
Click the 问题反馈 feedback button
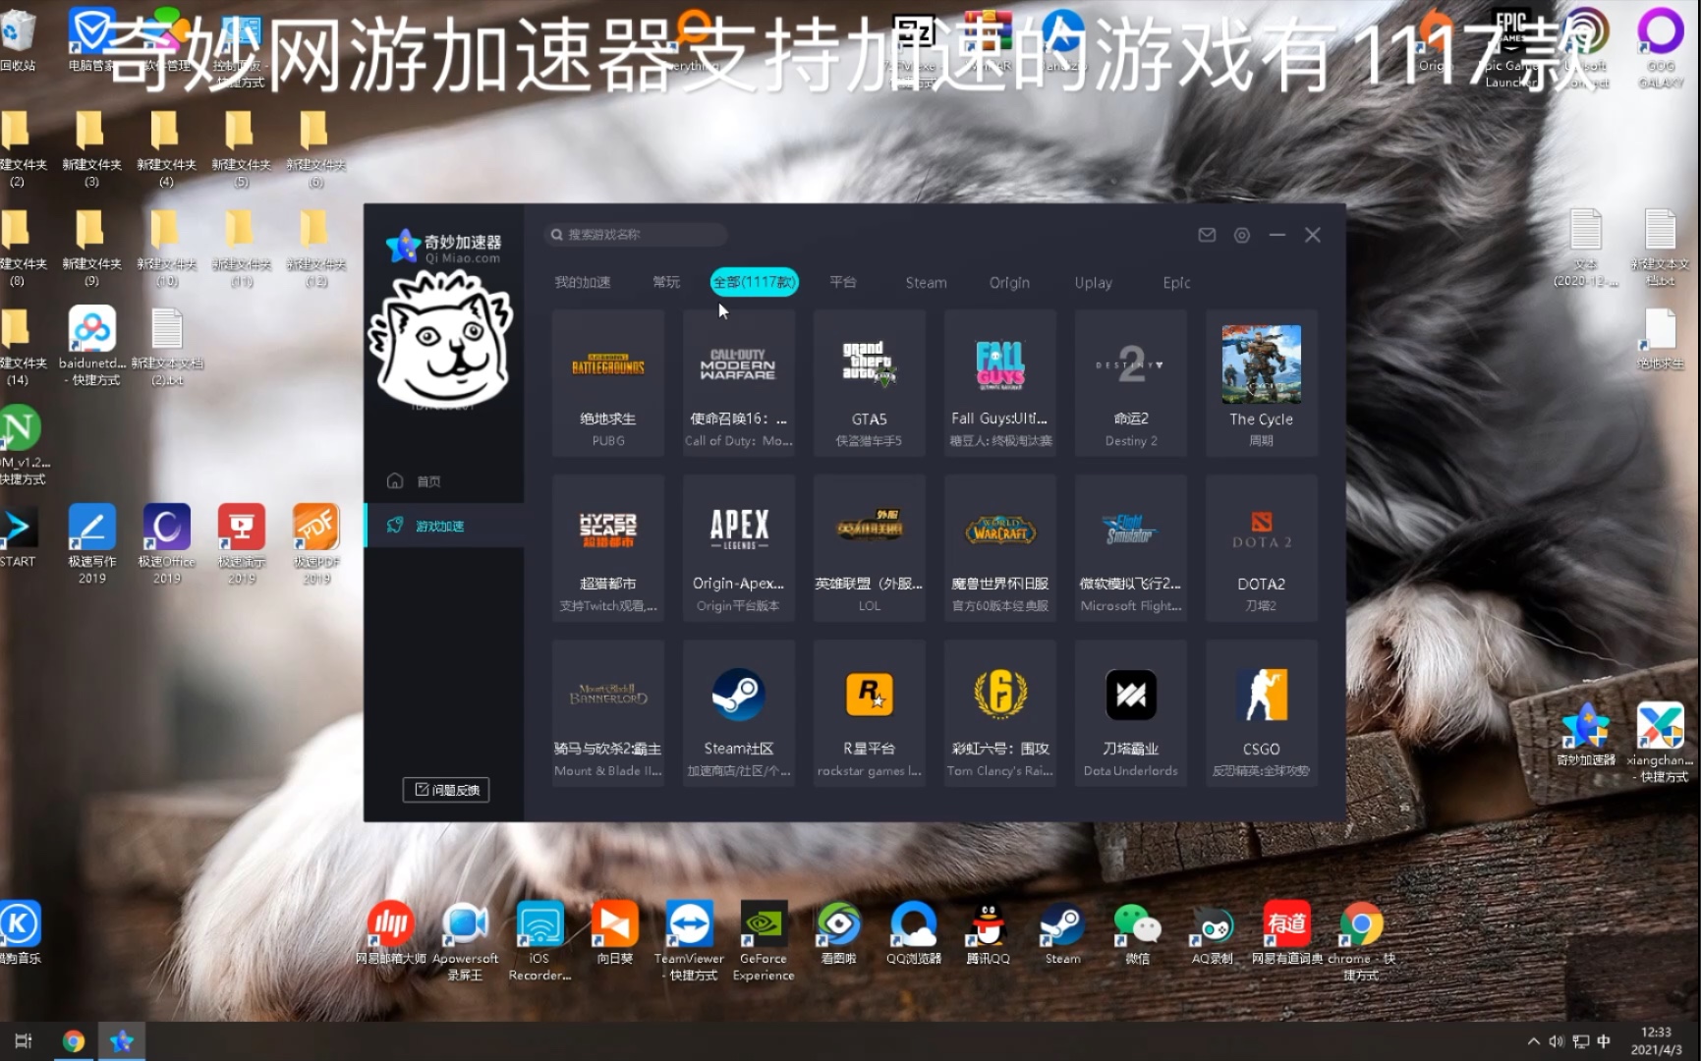pyautogui.click(x=446, y=790)
